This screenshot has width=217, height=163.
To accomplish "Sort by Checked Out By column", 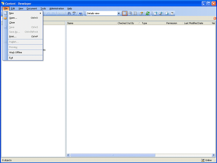I will pyautogui.click(x=129, y=23).
